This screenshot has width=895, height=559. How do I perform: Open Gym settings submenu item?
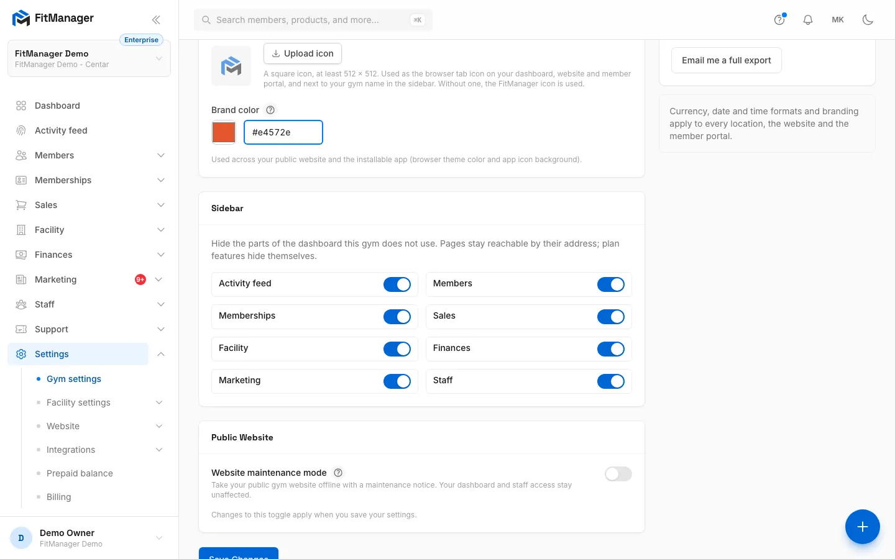pos(74,379)
